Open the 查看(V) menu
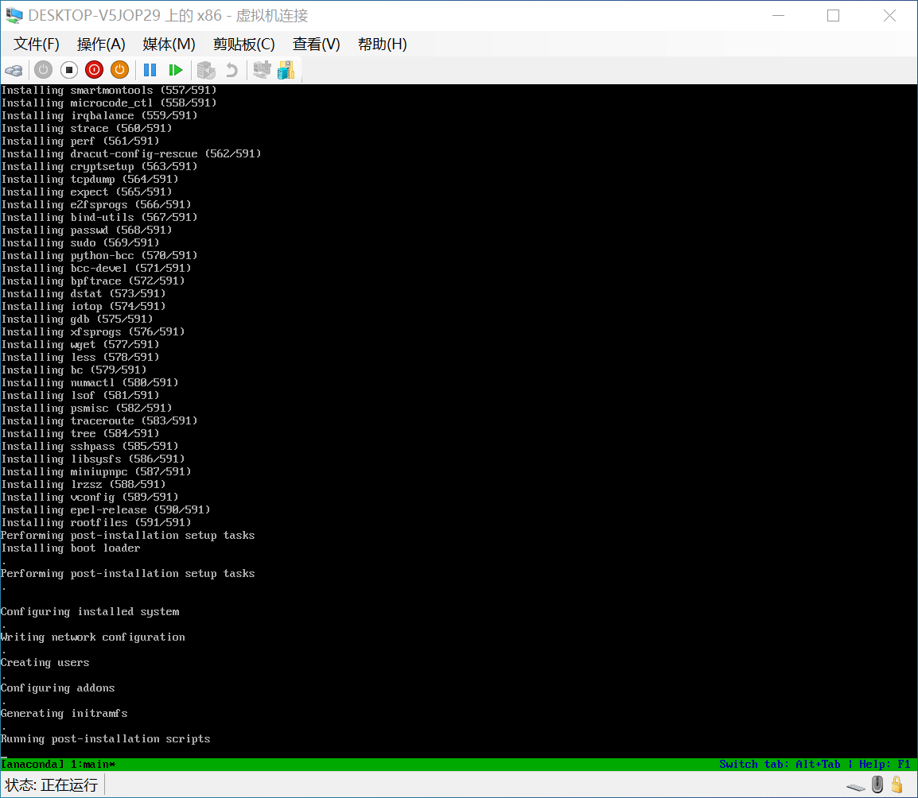Viewport: 918px width, 798px height. 316,44
